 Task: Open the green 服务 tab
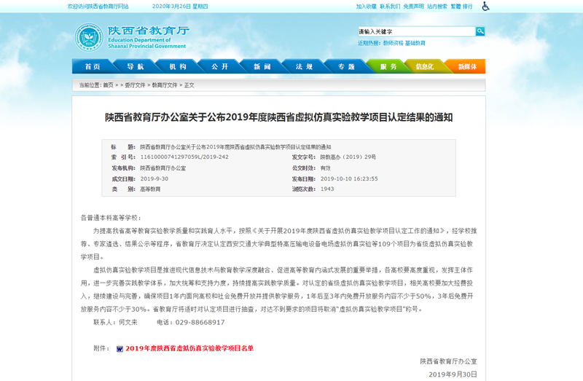[388, 67]
